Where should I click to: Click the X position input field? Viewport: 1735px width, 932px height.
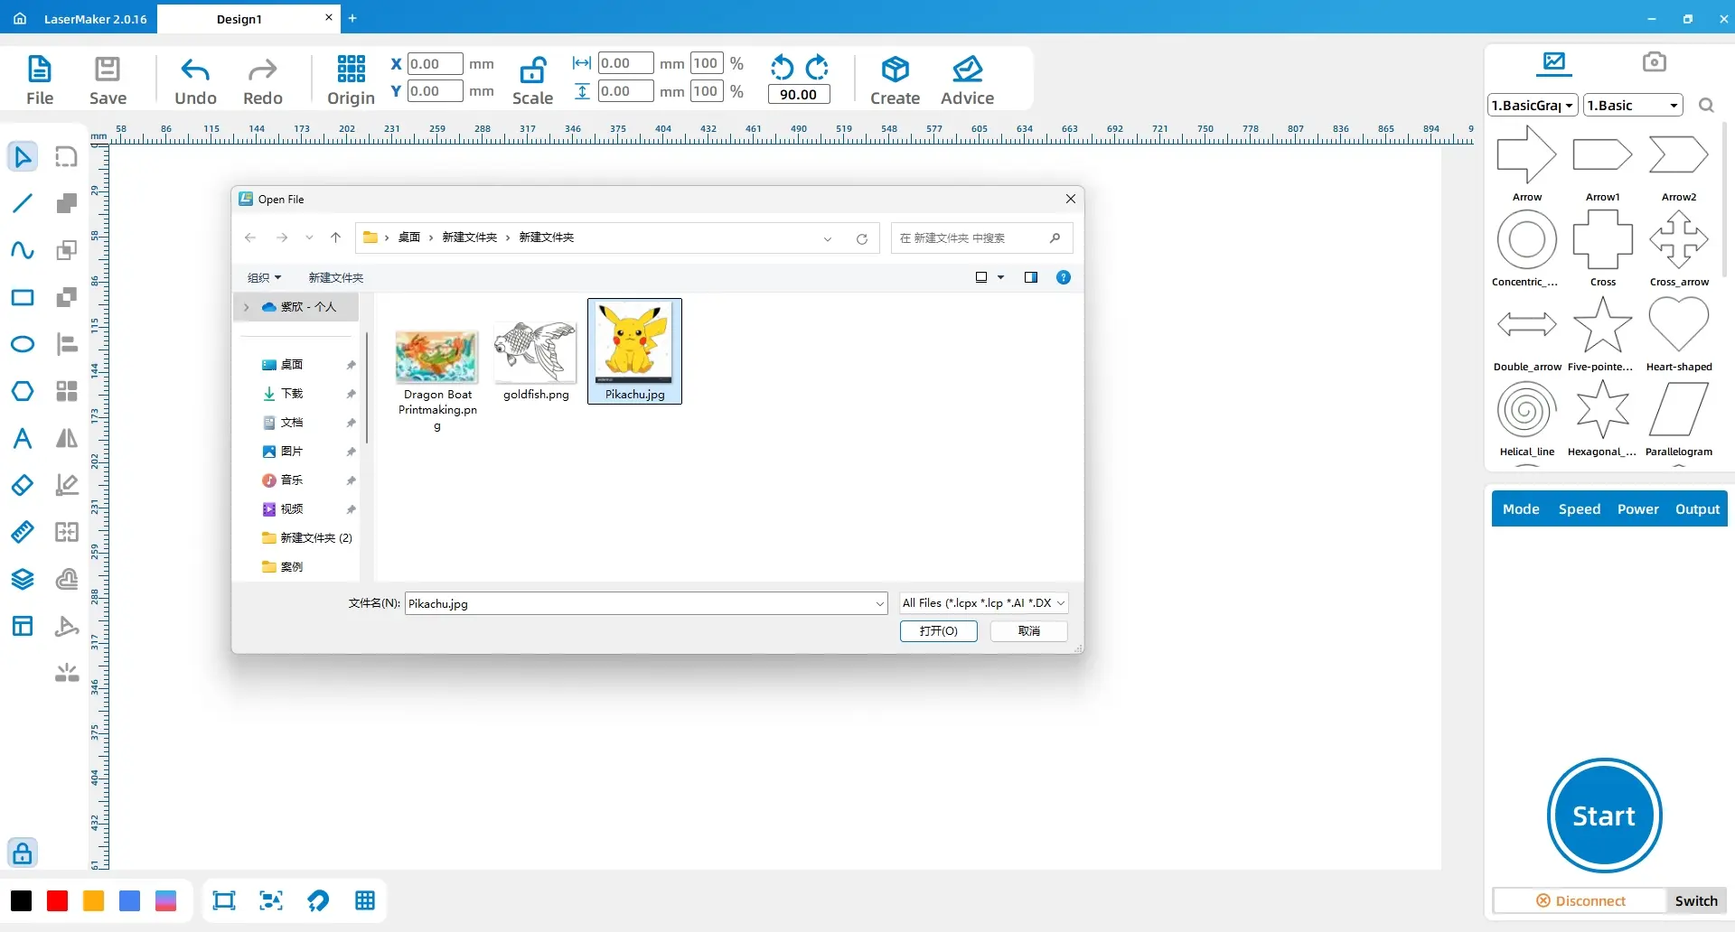click(x=435, y=64)
